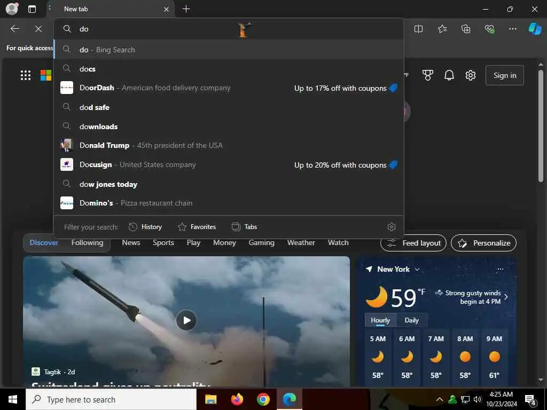This screenshot has height=410, width=547.
Task: Sign in to Microsoft account
Action: (504, 75)
